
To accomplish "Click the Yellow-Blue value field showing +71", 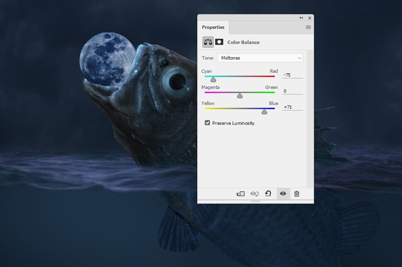I will tap(293, 107).
